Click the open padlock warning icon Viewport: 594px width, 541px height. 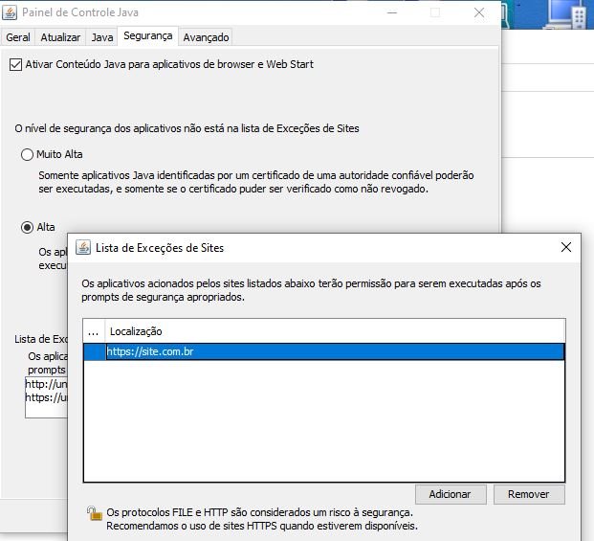[x=95, y=513]
